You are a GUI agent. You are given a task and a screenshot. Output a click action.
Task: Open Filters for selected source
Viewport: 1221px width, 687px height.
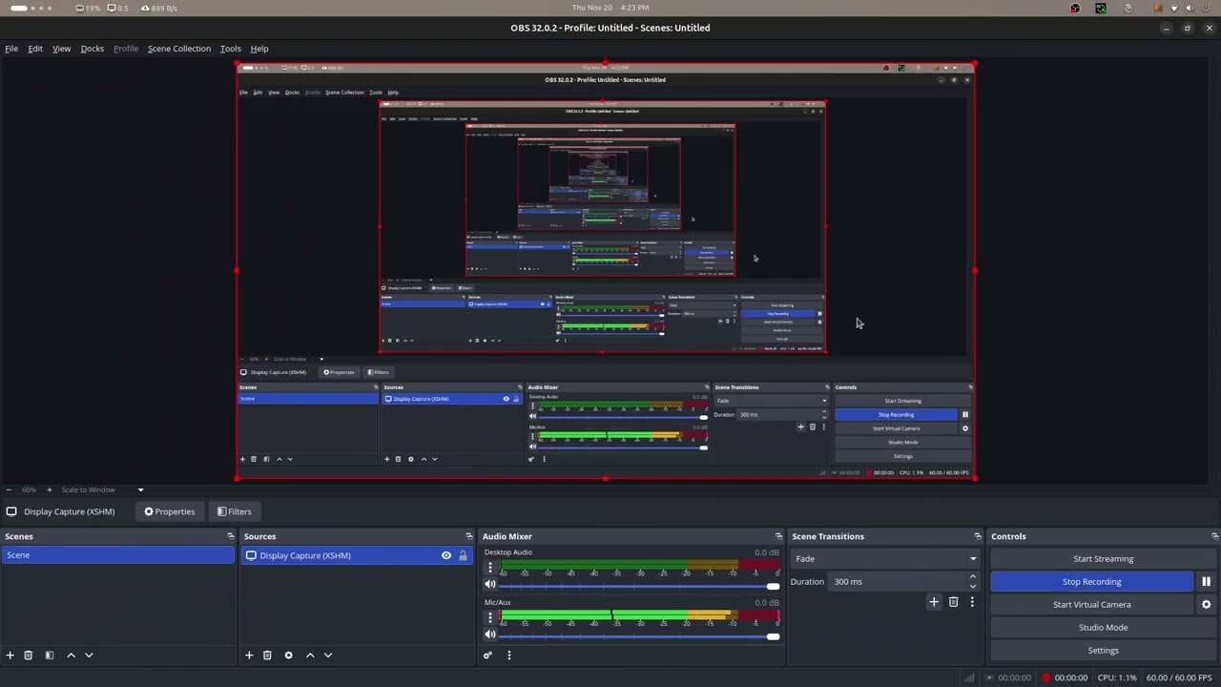pyautogui.click(x=234, y=511)
